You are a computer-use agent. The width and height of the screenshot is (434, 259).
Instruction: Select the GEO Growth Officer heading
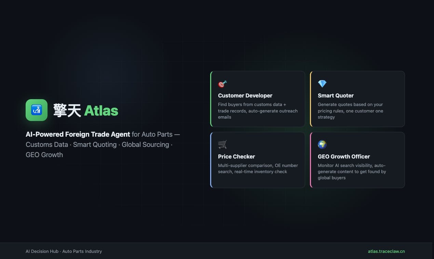(344, 157)
